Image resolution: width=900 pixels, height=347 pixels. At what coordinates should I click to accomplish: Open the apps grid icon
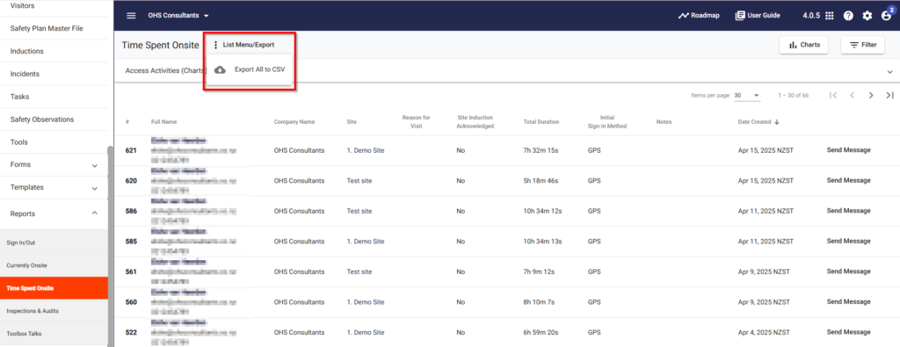pyautogui.click(x=829, y=16)
